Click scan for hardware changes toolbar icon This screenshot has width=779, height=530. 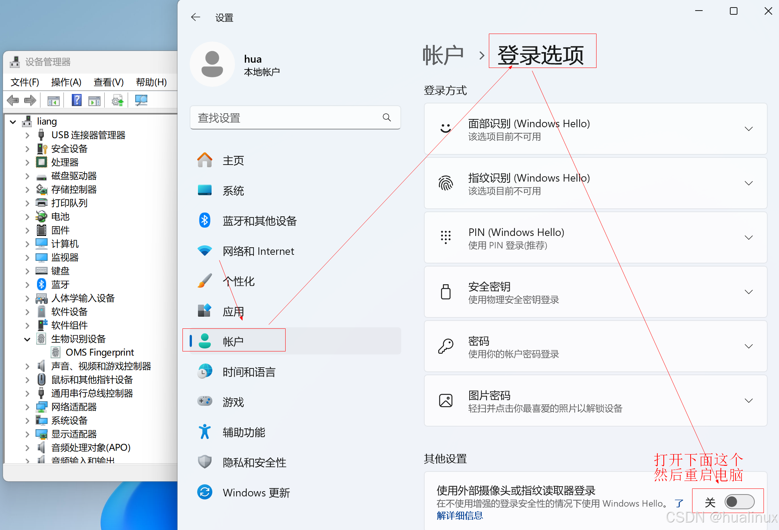click(141, 100)
